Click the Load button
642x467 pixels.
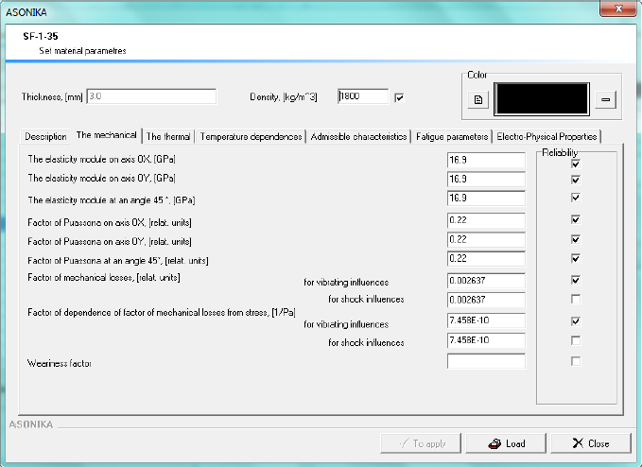(509, 442)
